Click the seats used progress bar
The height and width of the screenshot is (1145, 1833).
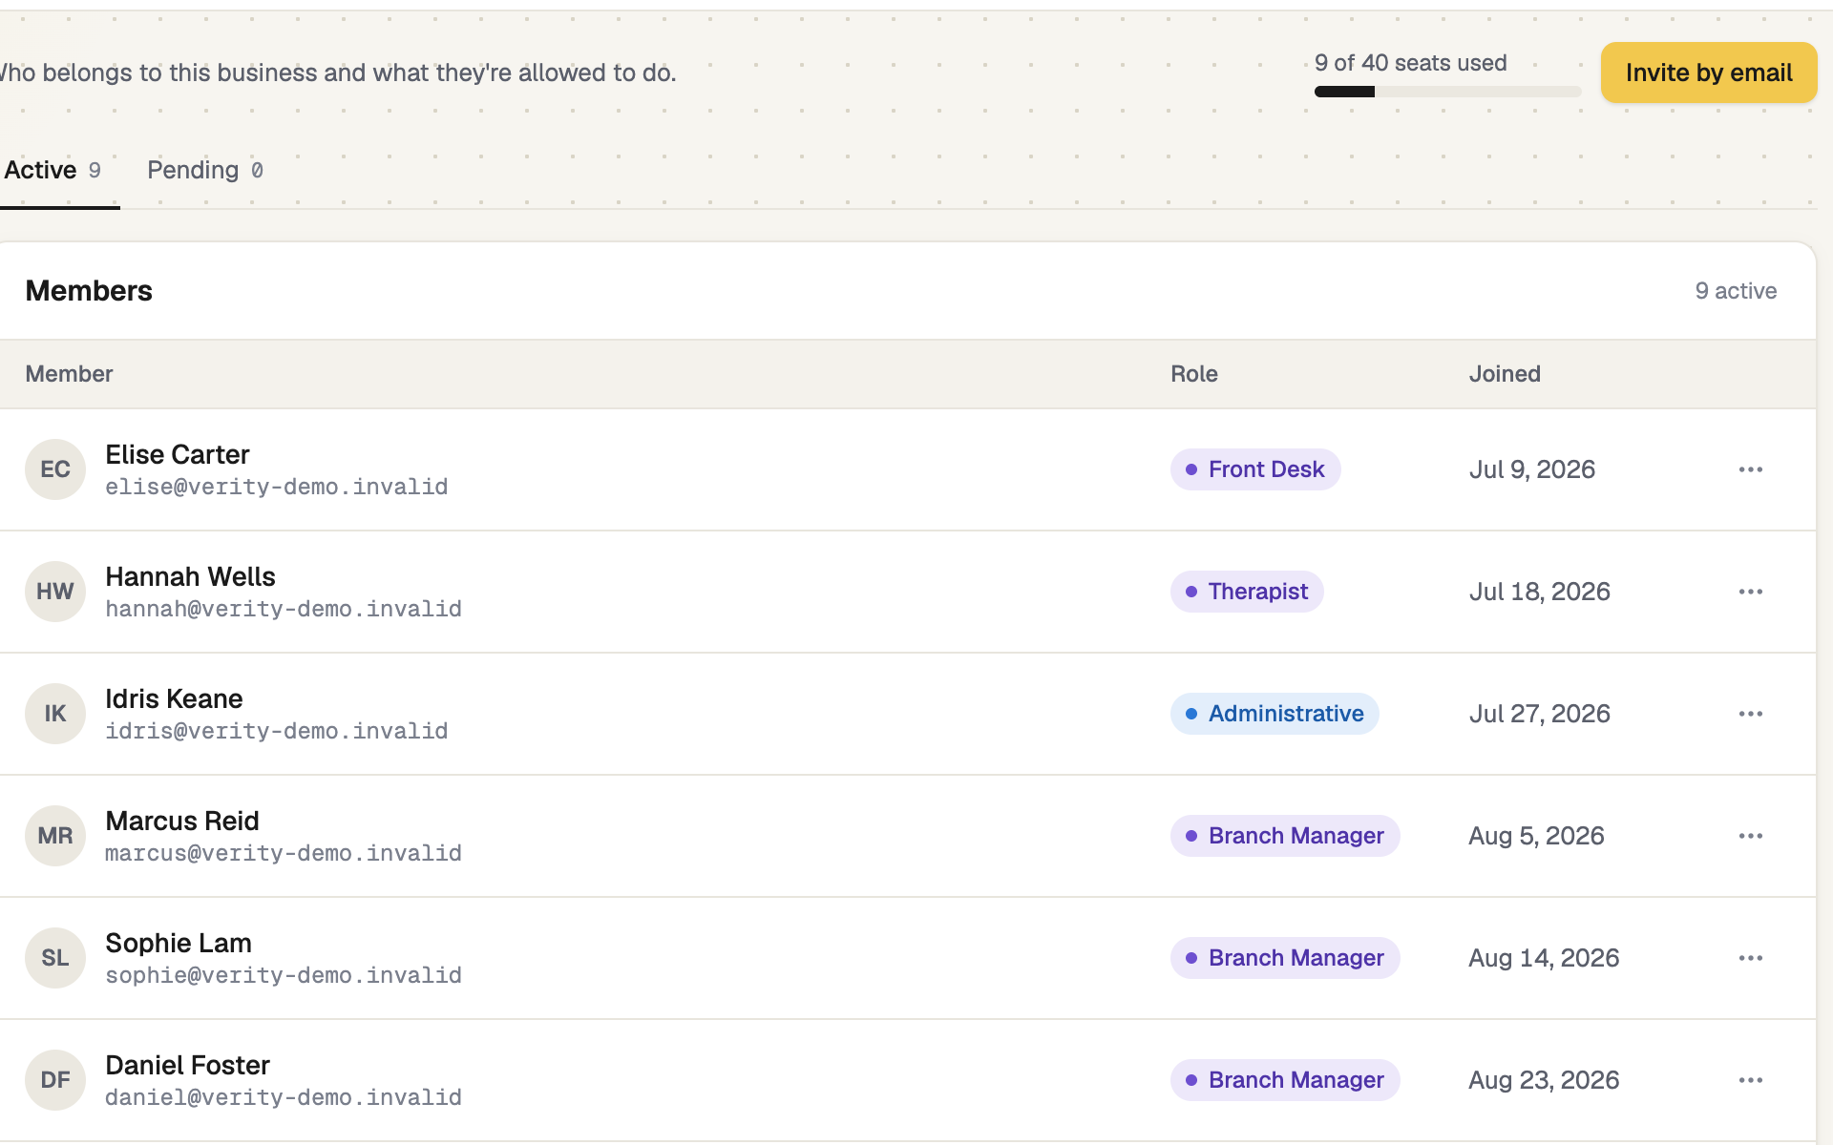1447,92
